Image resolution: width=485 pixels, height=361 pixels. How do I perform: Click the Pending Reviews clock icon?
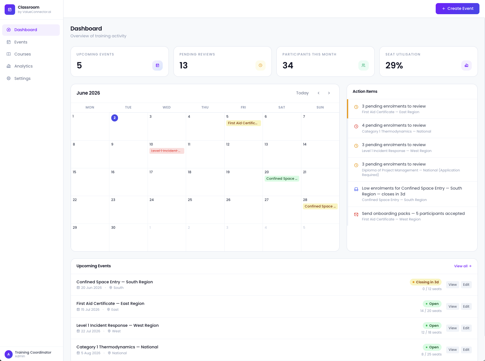pos(260,65)
